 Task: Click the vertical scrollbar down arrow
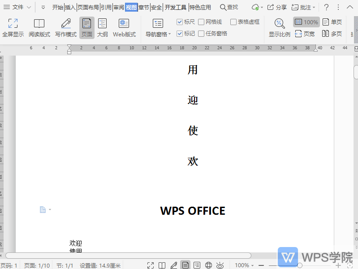pyautogui.click(x=356, y=223)
